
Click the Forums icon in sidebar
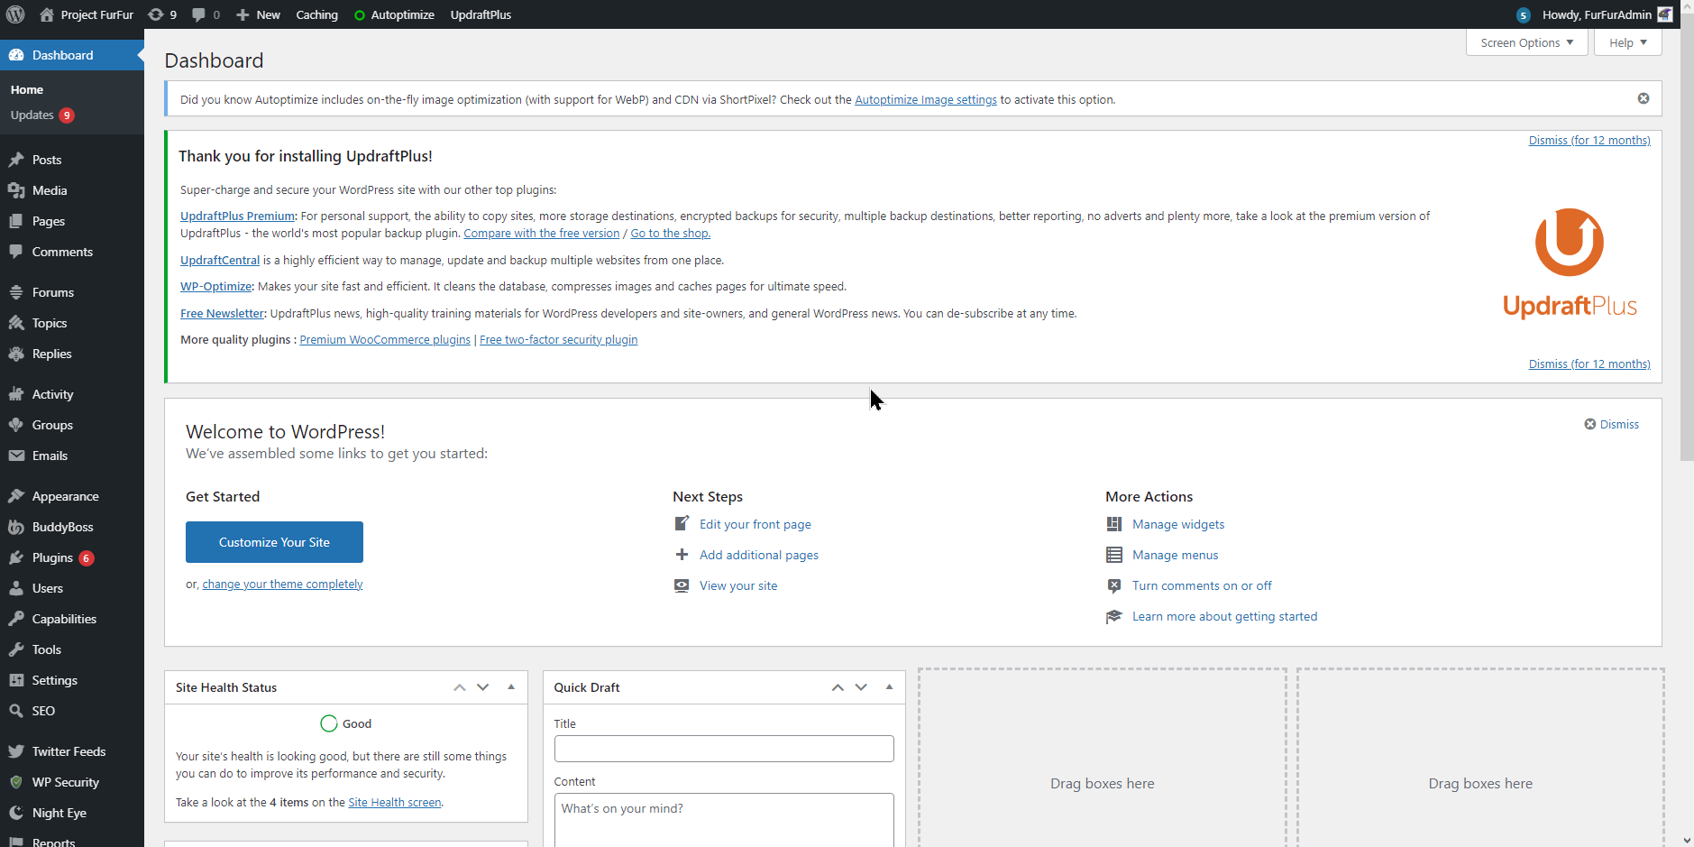tap(16, 292)
